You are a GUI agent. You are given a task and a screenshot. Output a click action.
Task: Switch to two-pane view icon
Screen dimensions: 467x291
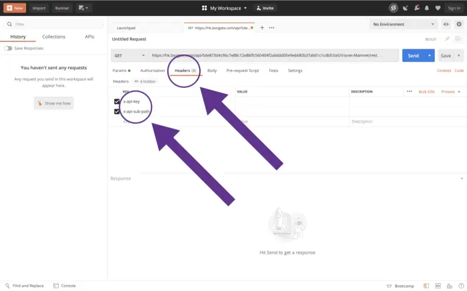pos(438,286)
